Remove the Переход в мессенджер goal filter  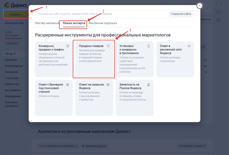coord(76,146)
